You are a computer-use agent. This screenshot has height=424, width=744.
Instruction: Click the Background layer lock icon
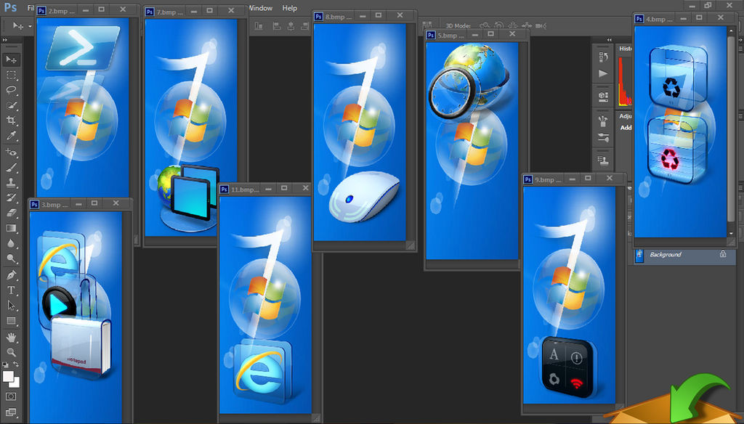click(x=723, y=254)
